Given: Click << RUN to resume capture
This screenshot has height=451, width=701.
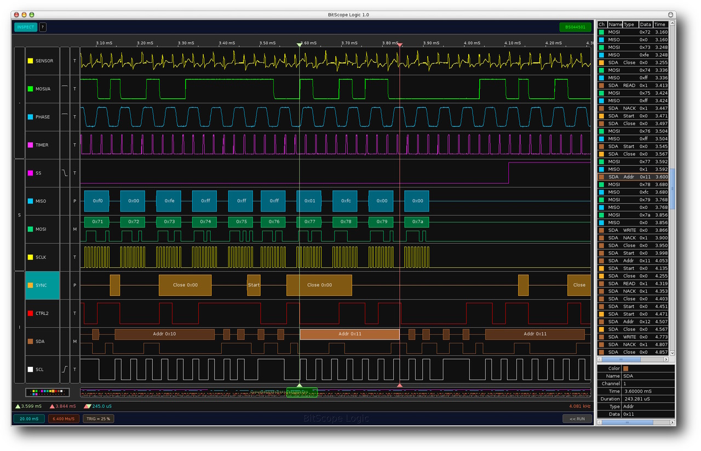Looking at the screenshot, I should click(576, 418).
